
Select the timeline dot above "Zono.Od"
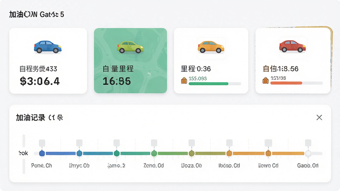click(154, 153)
